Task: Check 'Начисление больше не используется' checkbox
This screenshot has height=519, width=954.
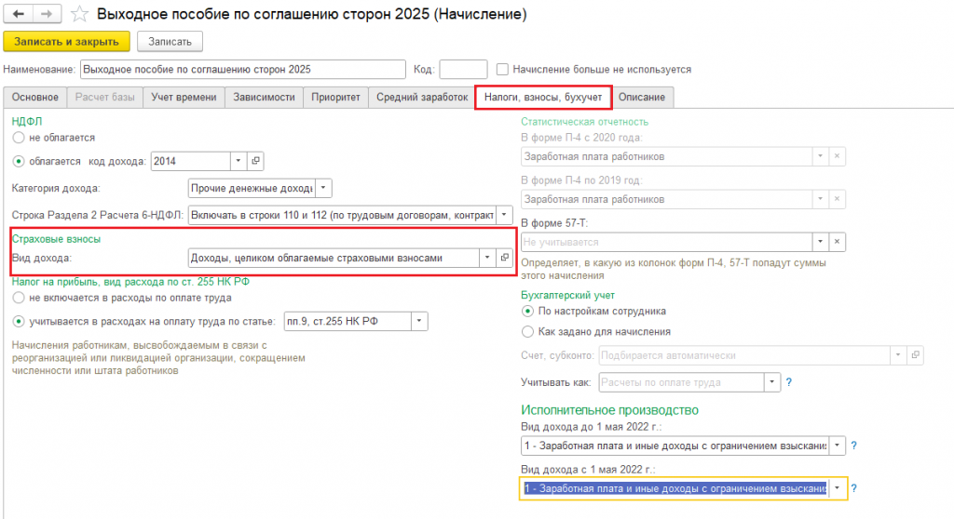Action: (503, 70)
